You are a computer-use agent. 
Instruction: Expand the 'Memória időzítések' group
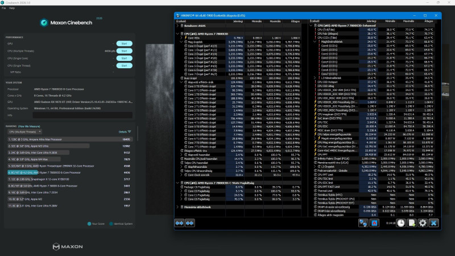pyautogui.click(x=177, y=207)
